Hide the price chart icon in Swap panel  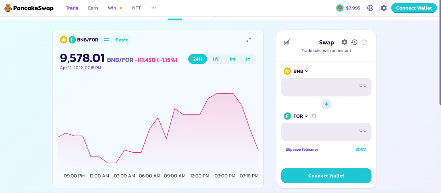click(x=287, y=42)
